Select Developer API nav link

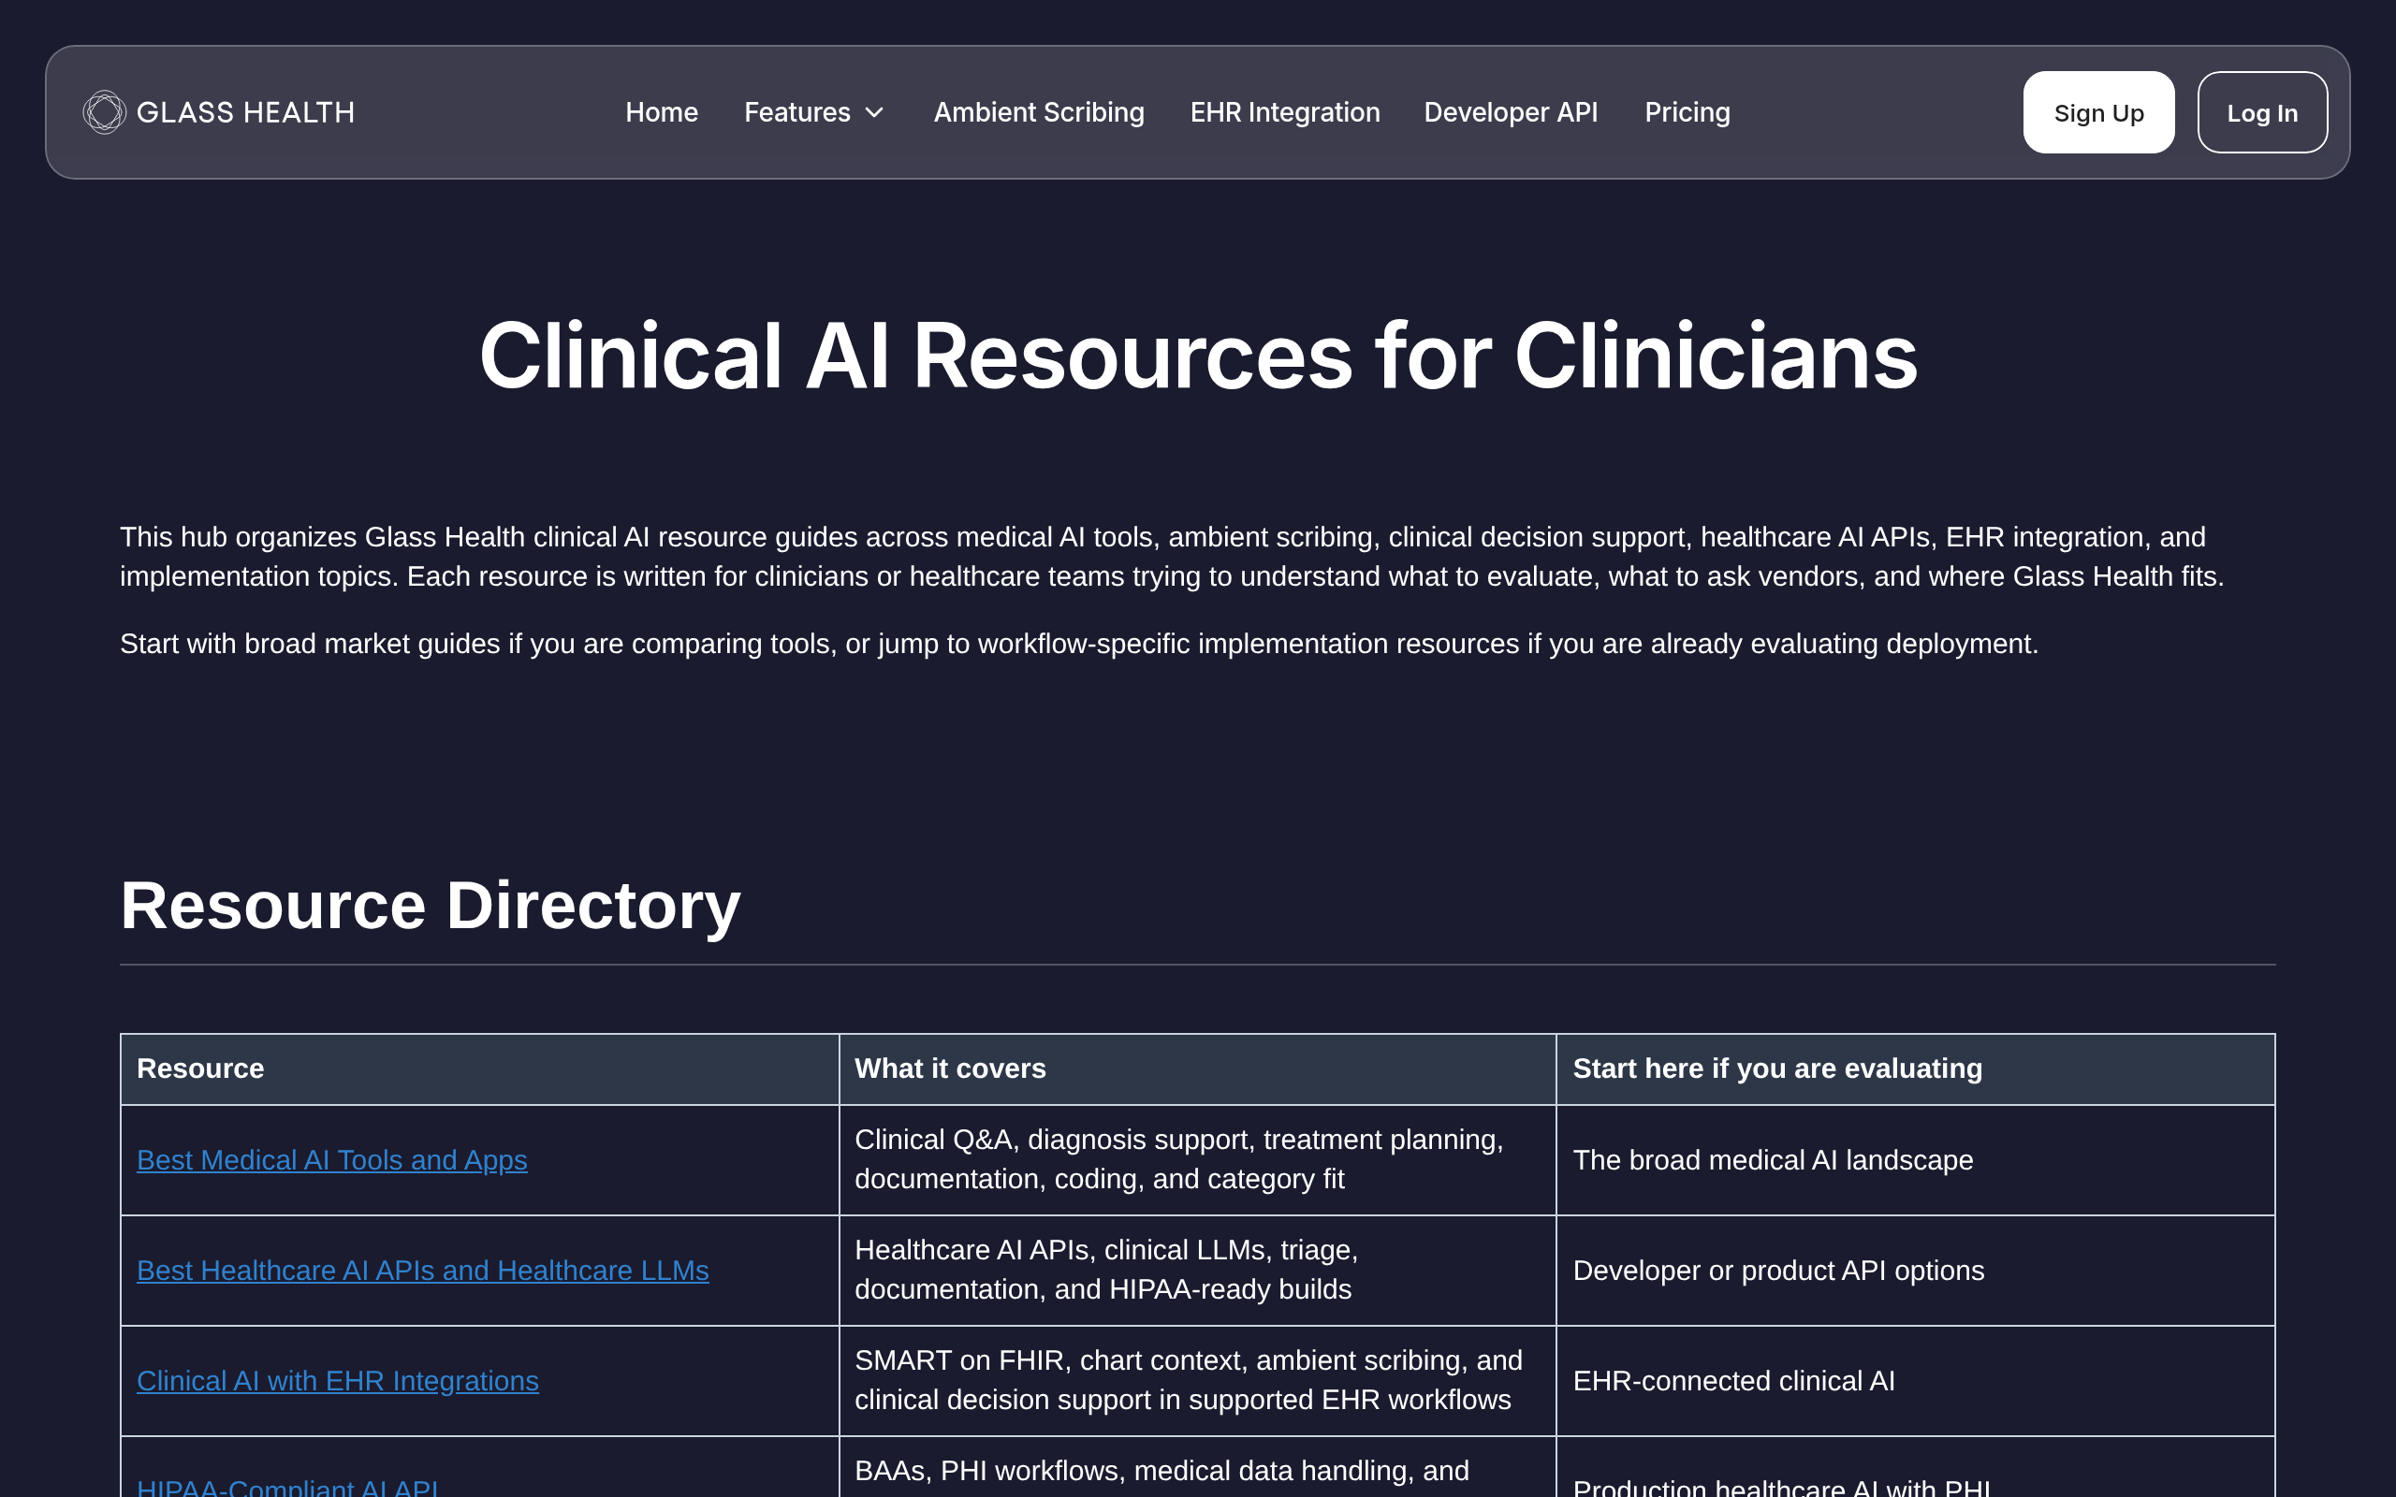[x=1510, y=112]
